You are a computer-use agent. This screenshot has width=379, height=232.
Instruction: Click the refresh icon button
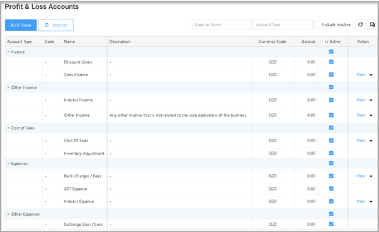(360, 25)
